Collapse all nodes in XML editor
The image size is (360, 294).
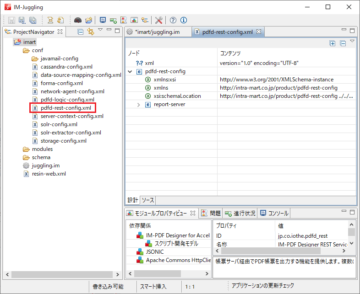tap(343, 43)
